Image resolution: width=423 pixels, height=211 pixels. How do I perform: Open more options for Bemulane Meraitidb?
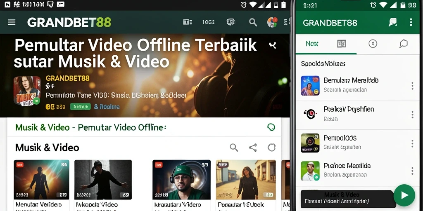click(412, 86)
